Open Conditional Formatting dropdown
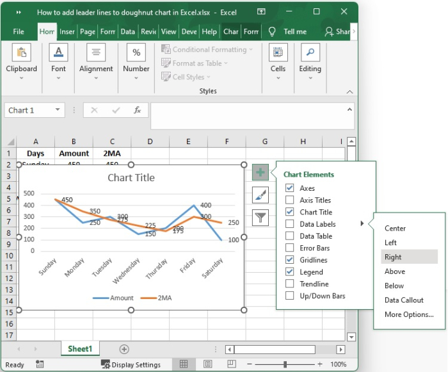Image resolution: width=448 pixels, height=372 pixels. (207, 49)
